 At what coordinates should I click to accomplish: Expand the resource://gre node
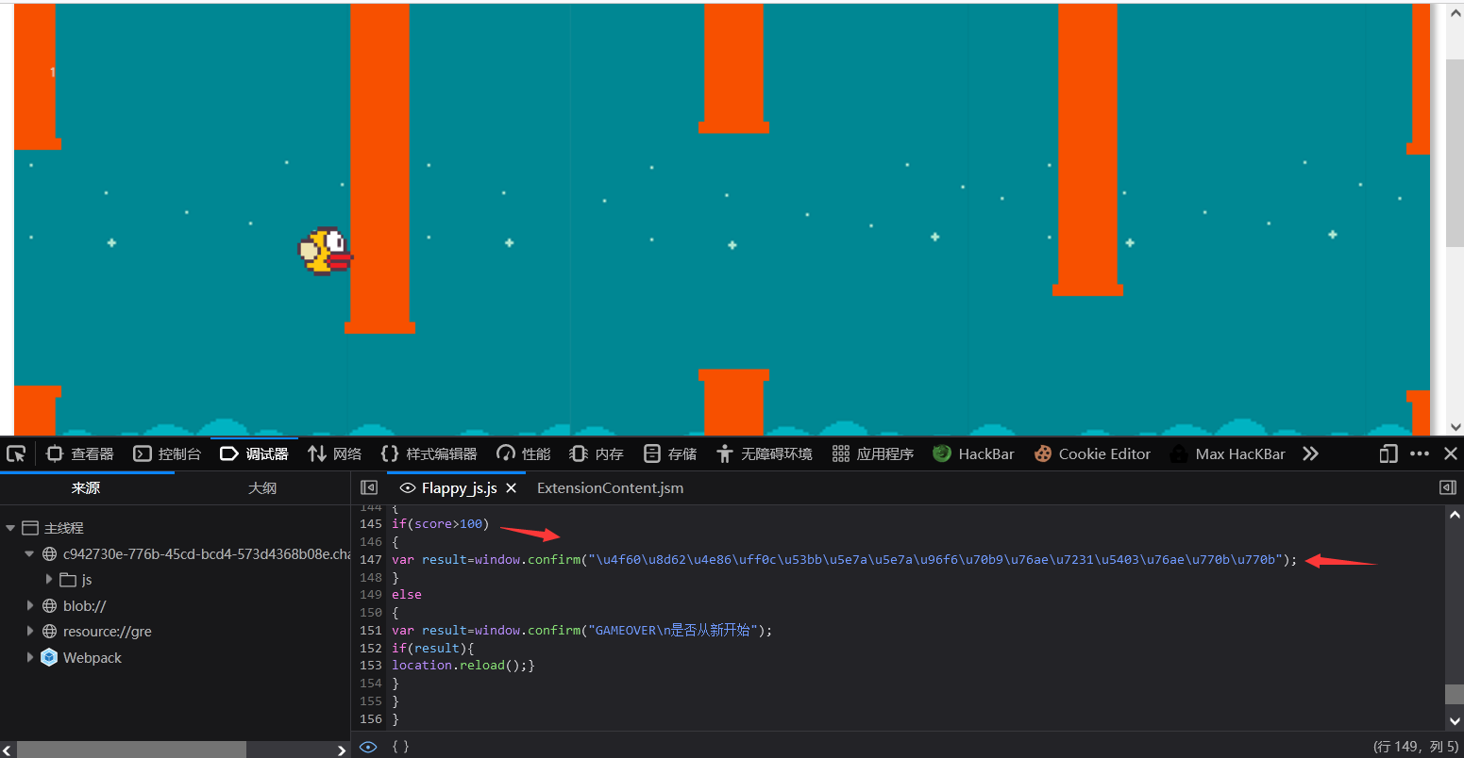(29, 632)
